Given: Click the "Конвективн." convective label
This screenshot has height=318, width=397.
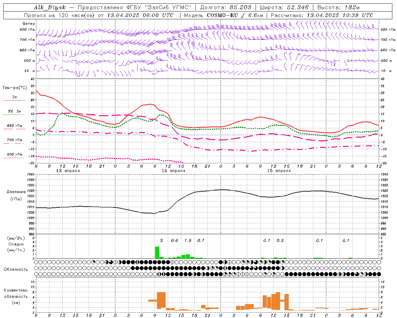Looking at the screenshot, I should coord(16,290).
